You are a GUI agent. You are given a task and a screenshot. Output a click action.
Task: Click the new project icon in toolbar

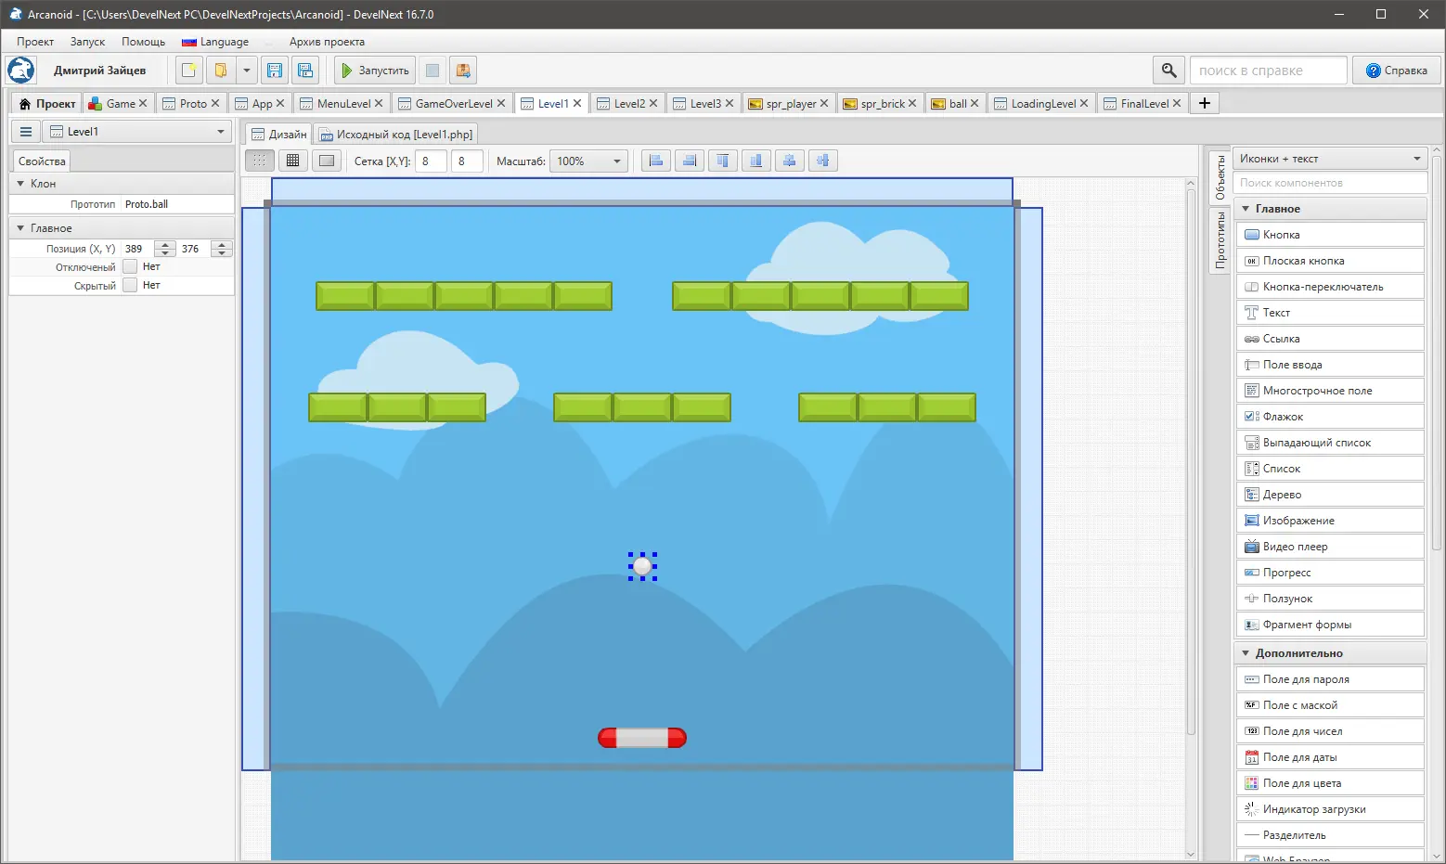pyautogui.click(x=189, y=71)
